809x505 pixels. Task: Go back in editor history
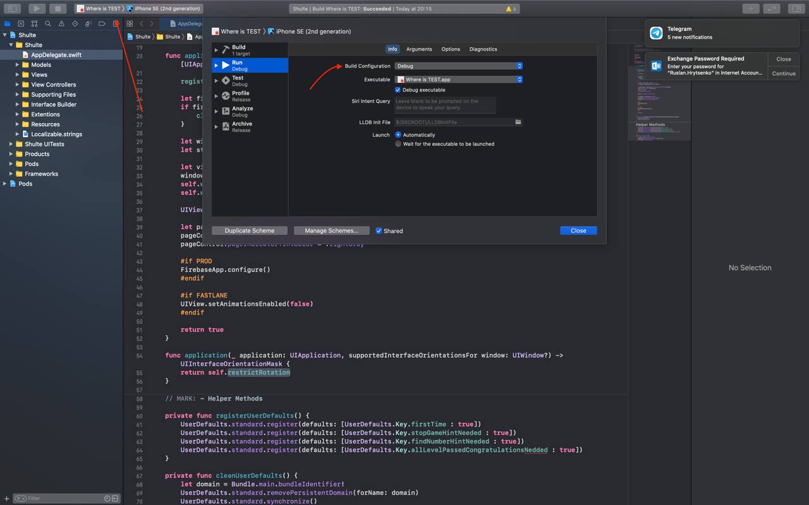[142, 23]
